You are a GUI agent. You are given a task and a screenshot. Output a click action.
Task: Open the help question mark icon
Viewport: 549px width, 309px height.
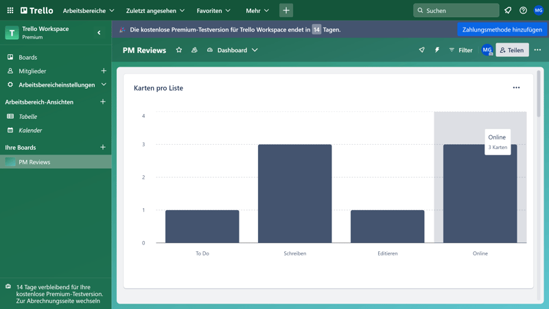click(x=523, y=10)
